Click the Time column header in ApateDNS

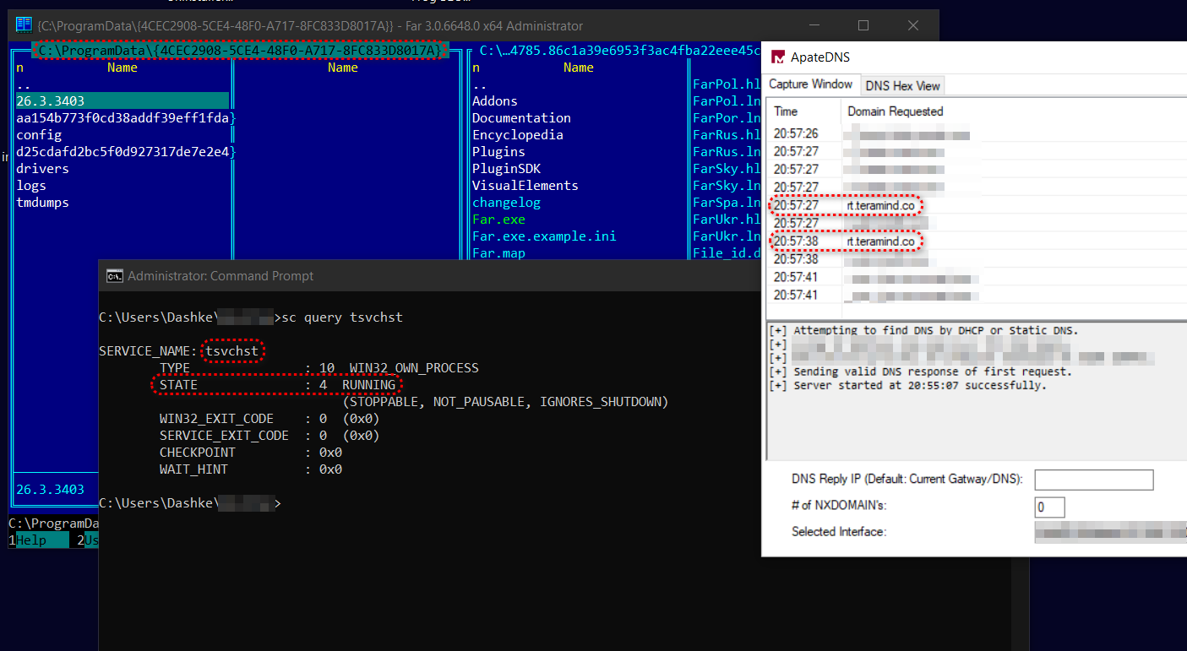click(x=786, y=111)
